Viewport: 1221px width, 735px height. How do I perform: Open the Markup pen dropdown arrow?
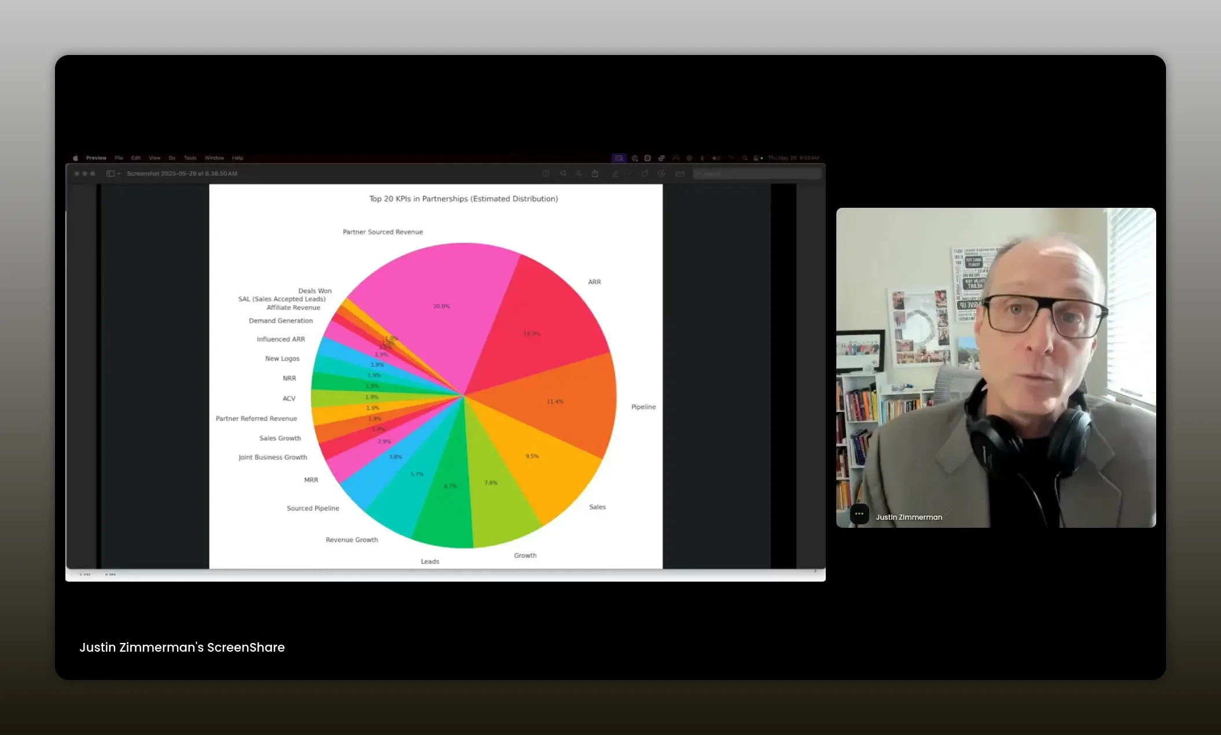pyautogui.click(x=629, y=174)
